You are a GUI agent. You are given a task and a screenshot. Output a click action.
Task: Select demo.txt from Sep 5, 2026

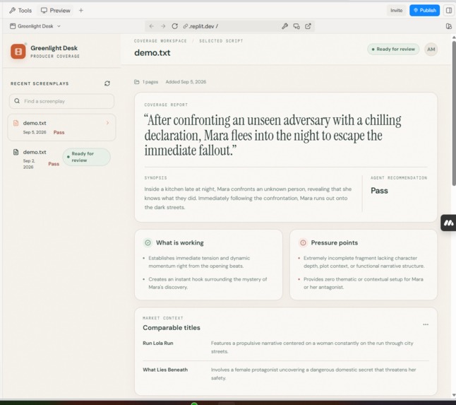point(61,127)
